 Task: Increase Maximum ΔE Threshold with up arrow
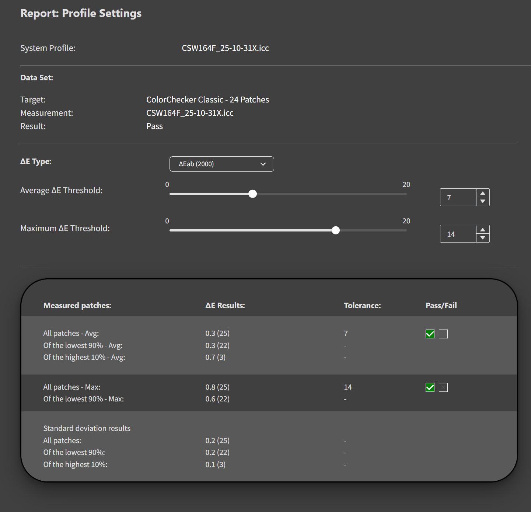click(x=483, y=230)
